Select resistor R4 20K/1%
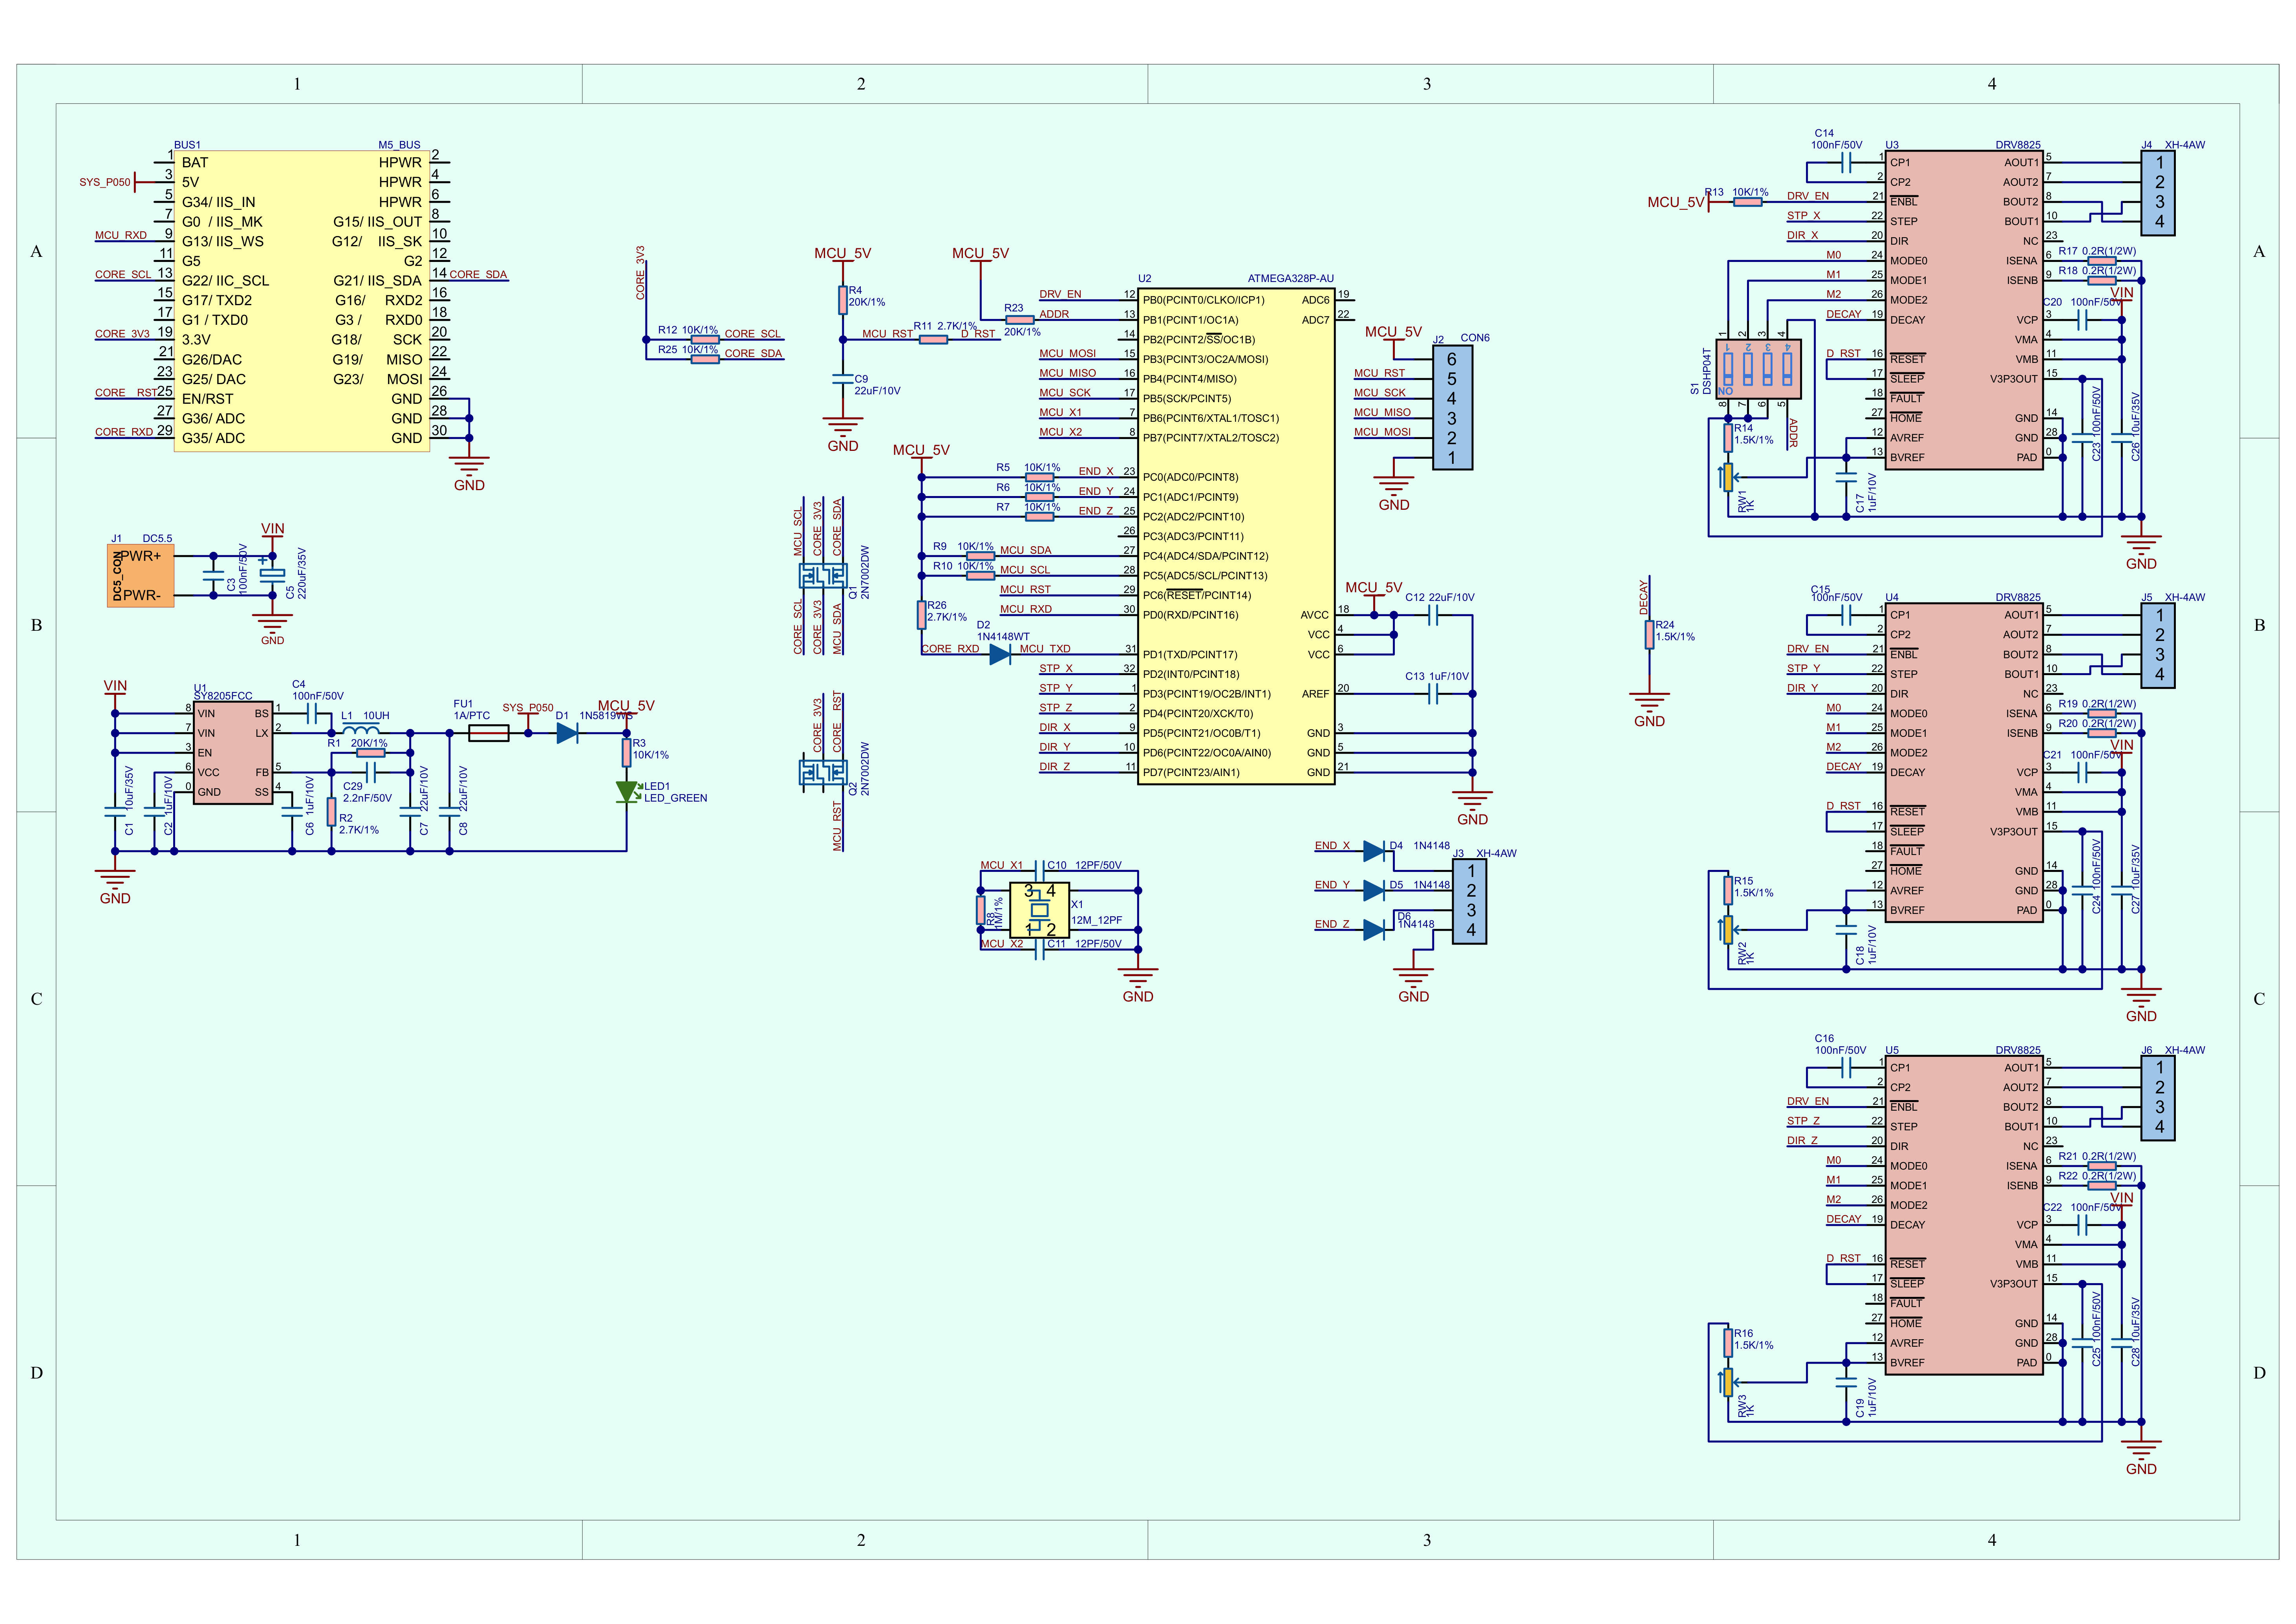The height and width of the screenshot is (1624, 2296). click(x=843, y=300)
